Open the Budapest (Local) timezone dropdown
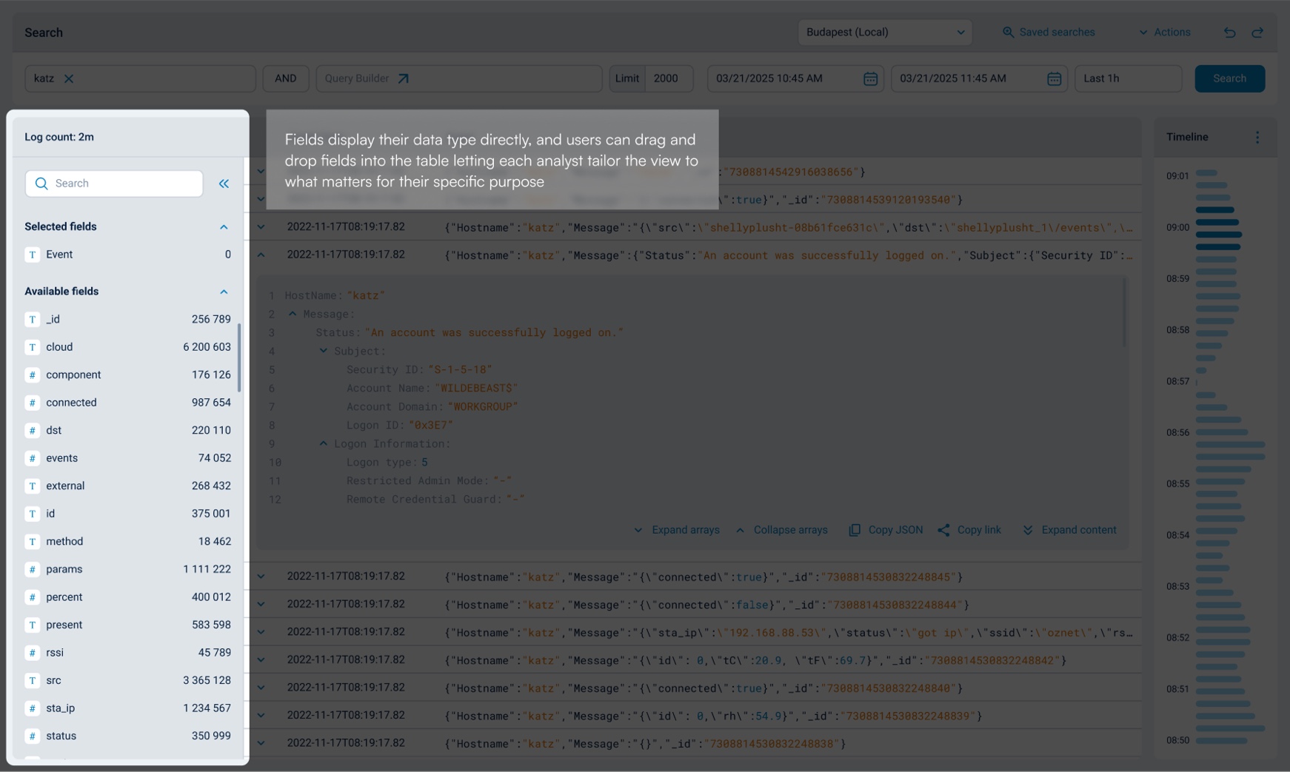 point(885,33)
